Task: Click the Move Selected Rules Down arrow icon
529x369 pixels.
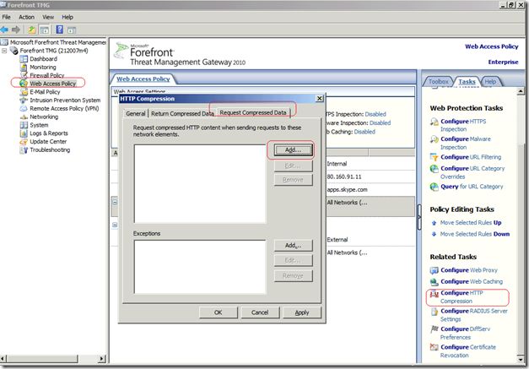Action: pyautogui.click(x=435, y=234)
